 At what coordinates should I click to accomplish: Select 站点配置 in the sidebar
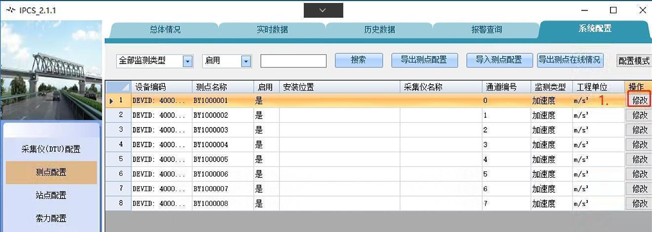pos(51,196)
